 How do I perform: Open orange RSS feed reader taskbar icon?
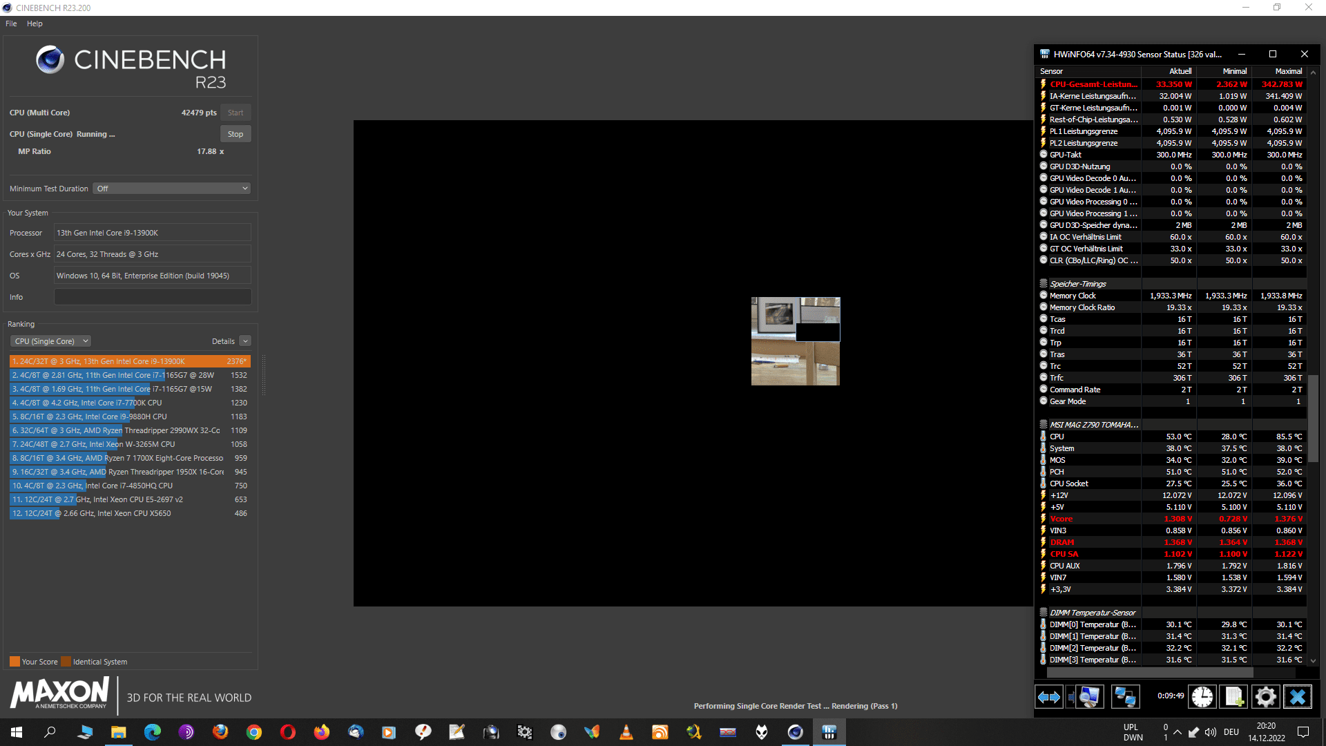pos(660,732)
